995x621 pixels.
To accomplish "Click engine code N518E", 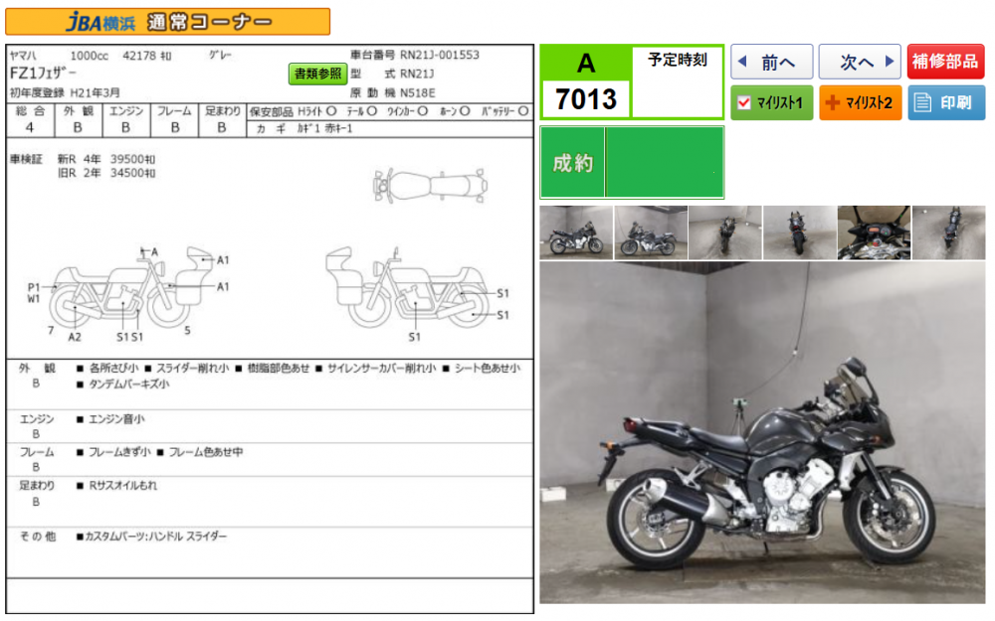I will tap(418, 92).
